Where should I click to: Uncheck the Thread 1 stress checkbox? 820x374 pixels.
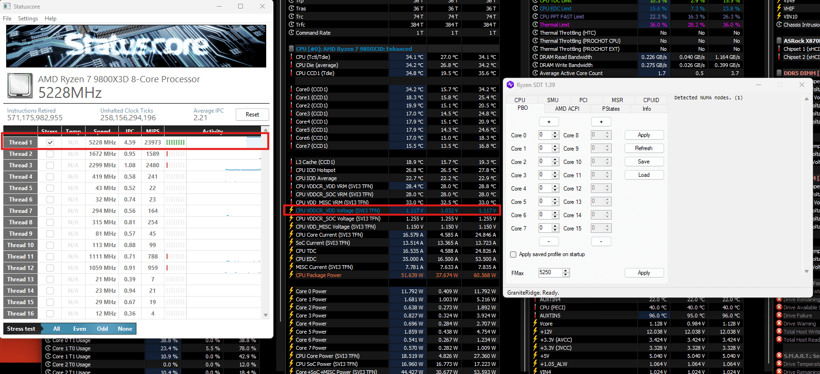(x=50, y=143)
